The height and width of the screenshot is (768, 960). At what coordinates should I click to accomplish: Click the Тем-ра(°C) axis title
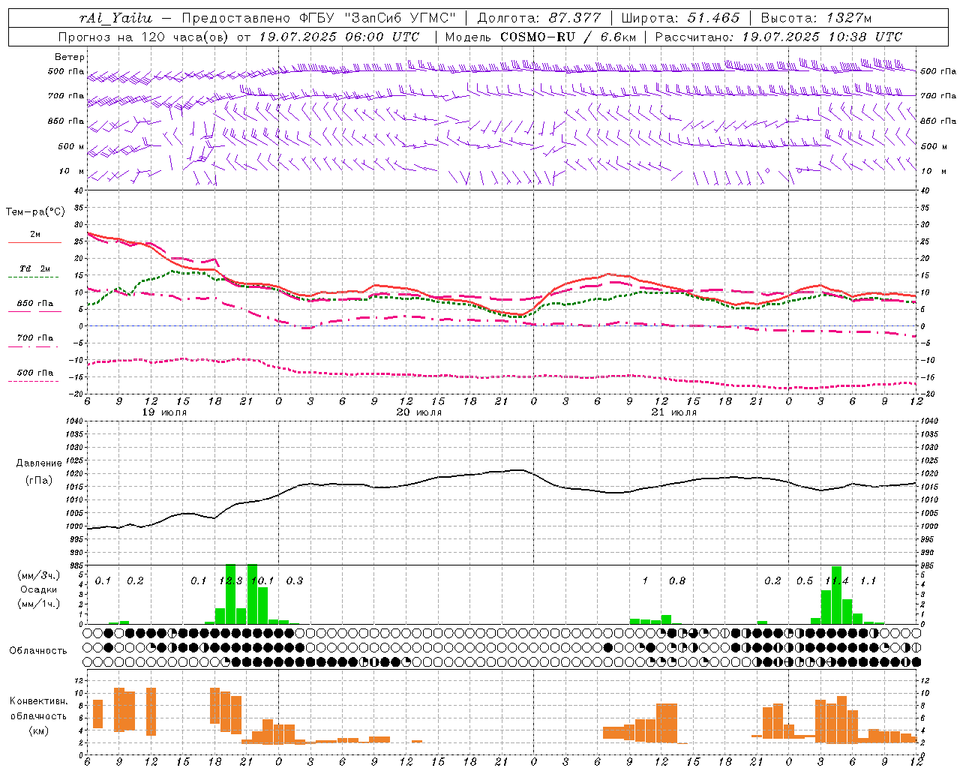pyautogui.click(x=35, y=212)
